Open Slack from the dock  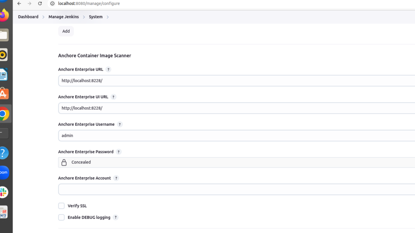click(4, 192)
